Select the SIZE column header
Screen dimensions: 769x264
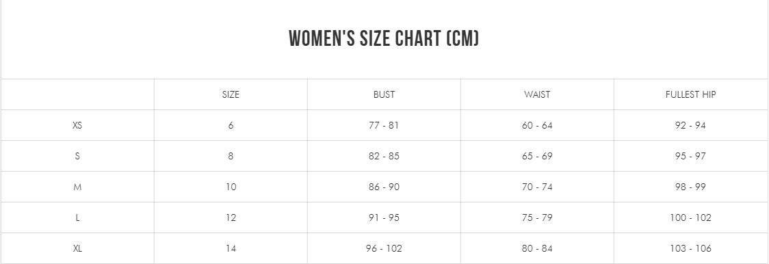pos(231,94)
